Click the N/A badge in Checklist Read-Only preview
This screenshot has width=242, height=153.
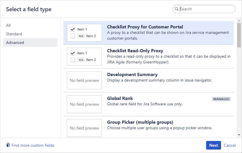pos(81,60)
